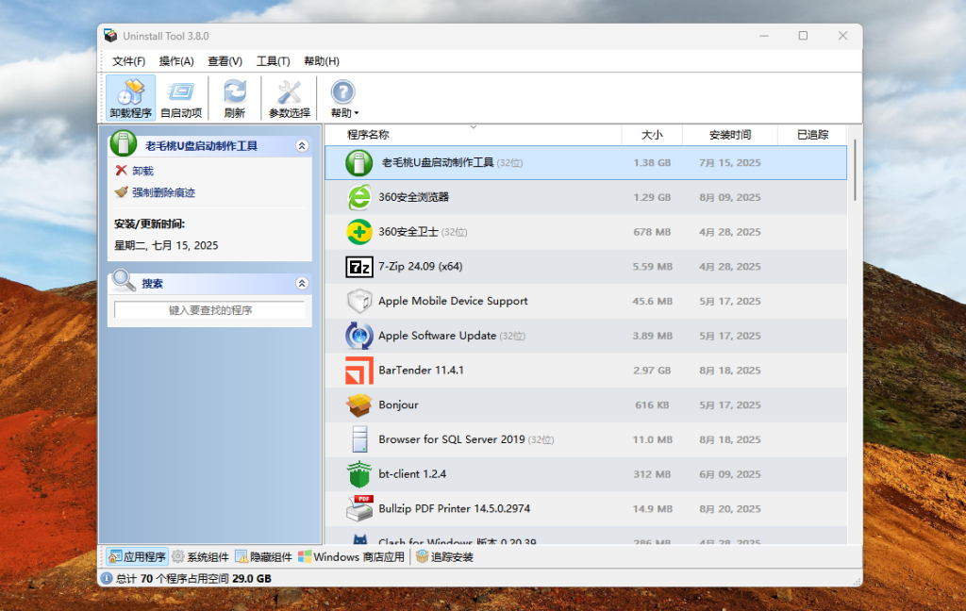The height and width of the screenshot is (611, 966).
Task: Select the 7-Zip 24.09 icon in list
Action: [x=359, y=267]
